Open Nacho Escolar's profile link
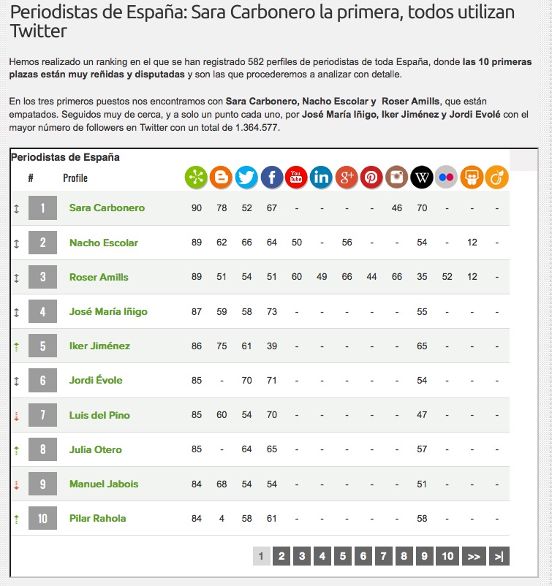This screenshot has width=552, height=586. pyautogui.click(x=103, y=243)
